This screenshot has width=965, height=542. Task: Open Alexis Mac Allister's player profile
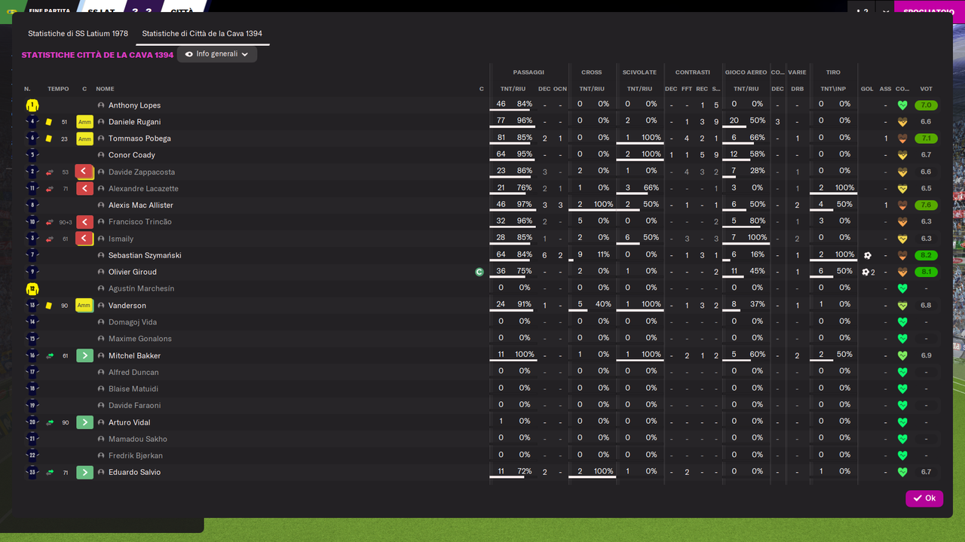click(x=141, y=206)
